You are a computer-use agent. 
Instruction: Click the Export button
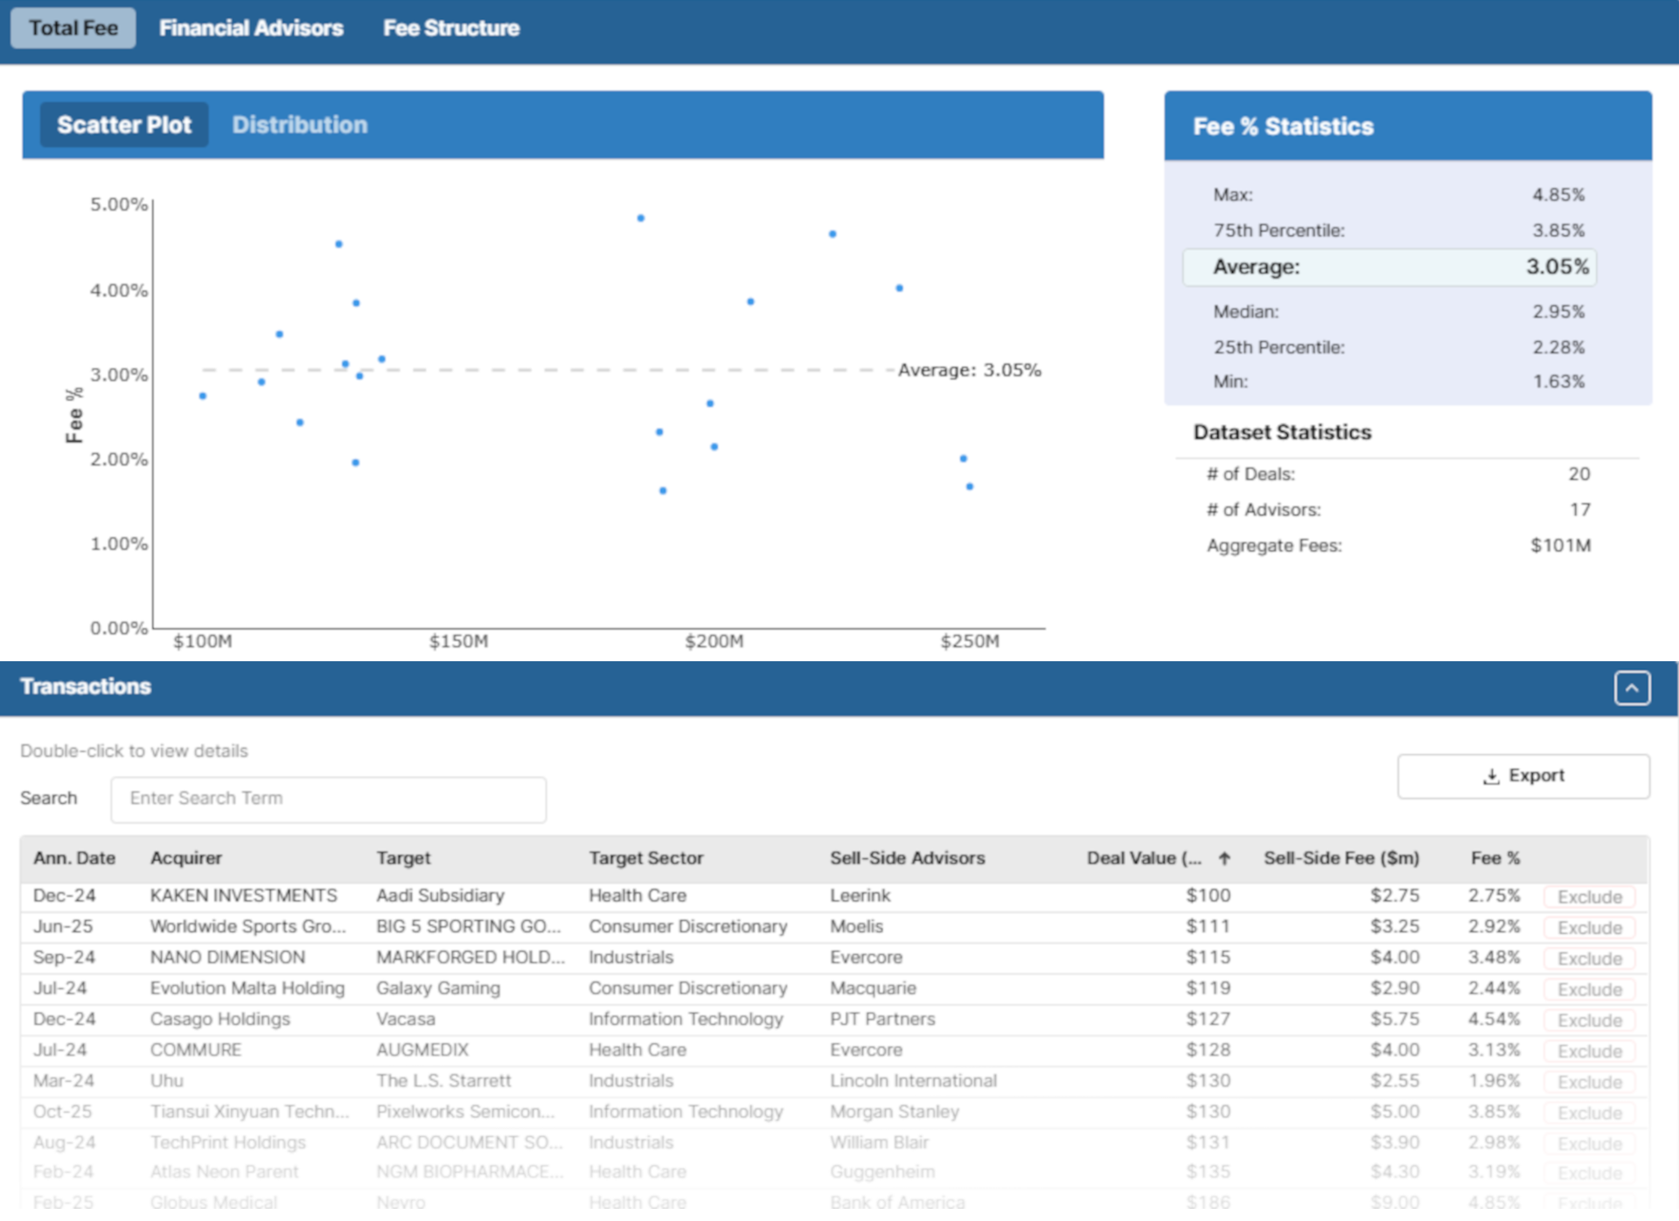[x=1522, y=776]
